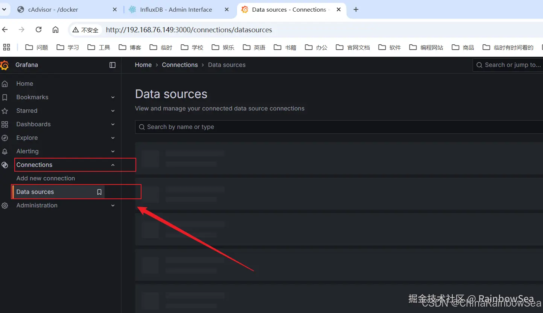This screenshot has width=543, height=313.
Task: Bookmark the Data sources menu item
Action: [x=99, y=192]
